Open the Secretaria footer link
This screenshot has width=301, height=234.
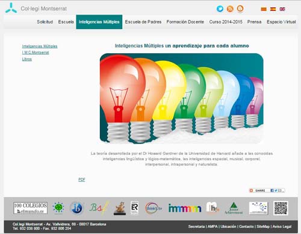coord(196,226)
